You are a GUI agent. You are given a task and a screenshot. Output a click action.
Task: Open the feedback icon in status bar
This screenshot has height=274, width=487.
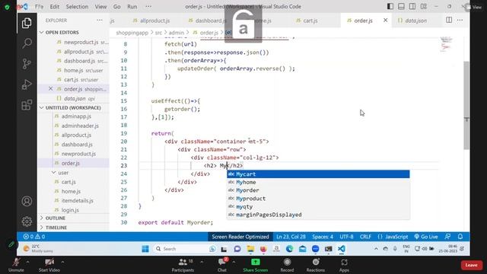447,237
